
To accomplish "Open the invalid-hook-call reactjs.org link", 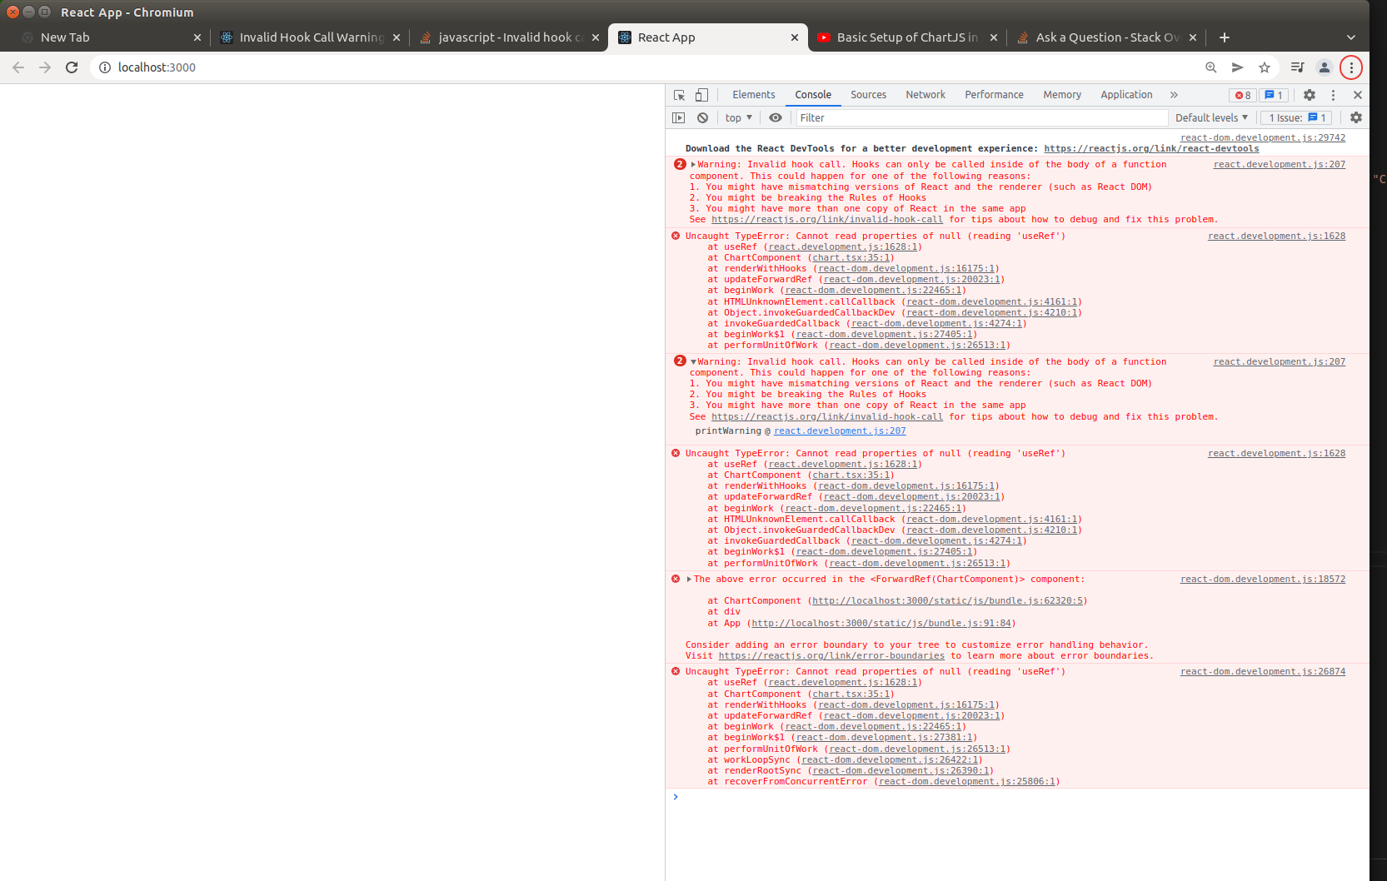I will 826,219.
